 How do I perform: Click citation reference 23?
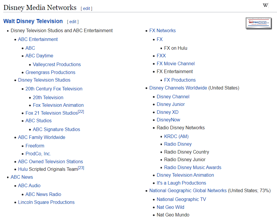pos(81,168)
